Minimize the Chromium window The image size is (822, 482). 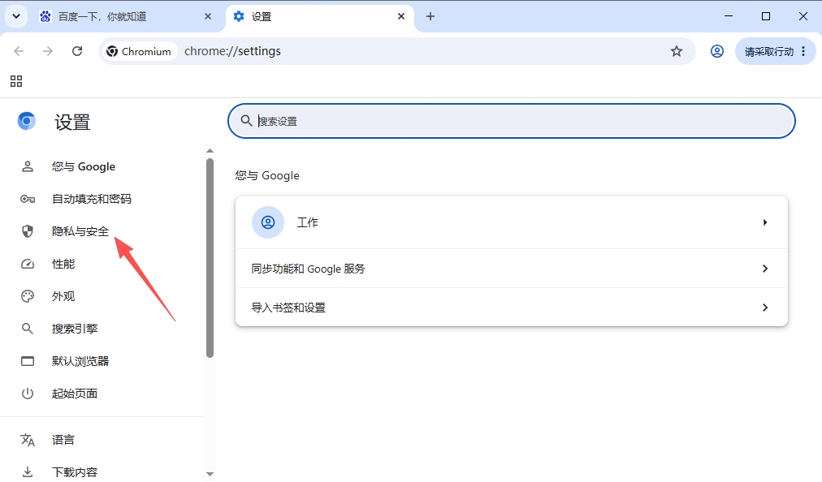(x=728, y=16)
